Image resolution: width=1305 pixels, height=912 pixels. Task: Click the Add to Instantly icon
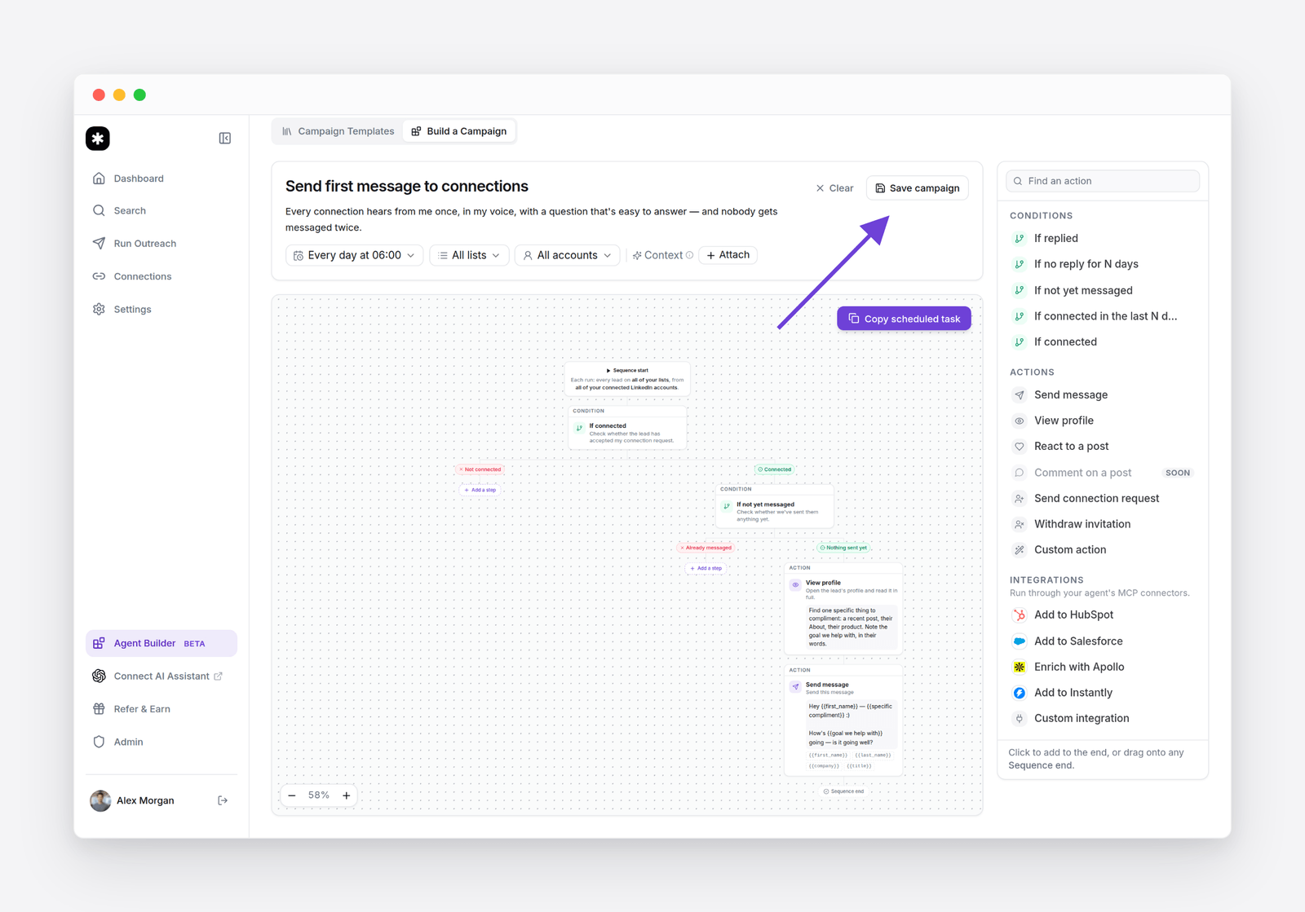[x=1020, y=693]
